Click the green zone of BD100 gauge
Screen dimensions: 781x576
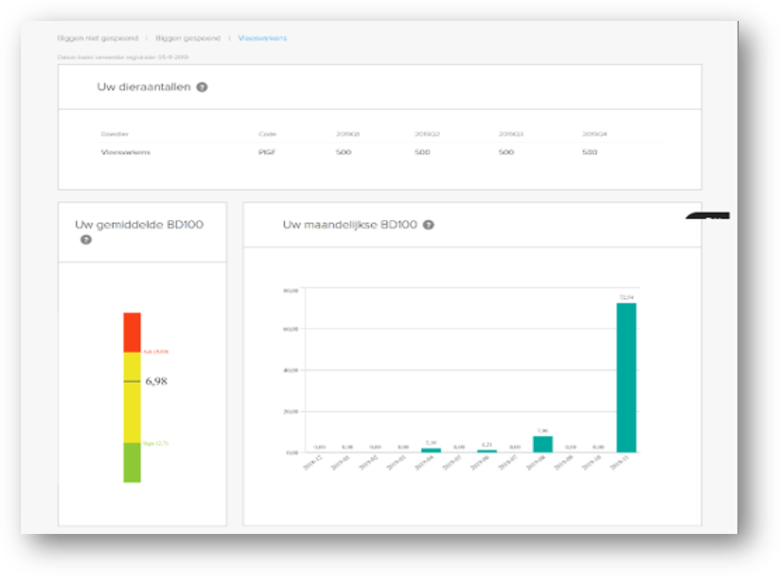[132, 463]
